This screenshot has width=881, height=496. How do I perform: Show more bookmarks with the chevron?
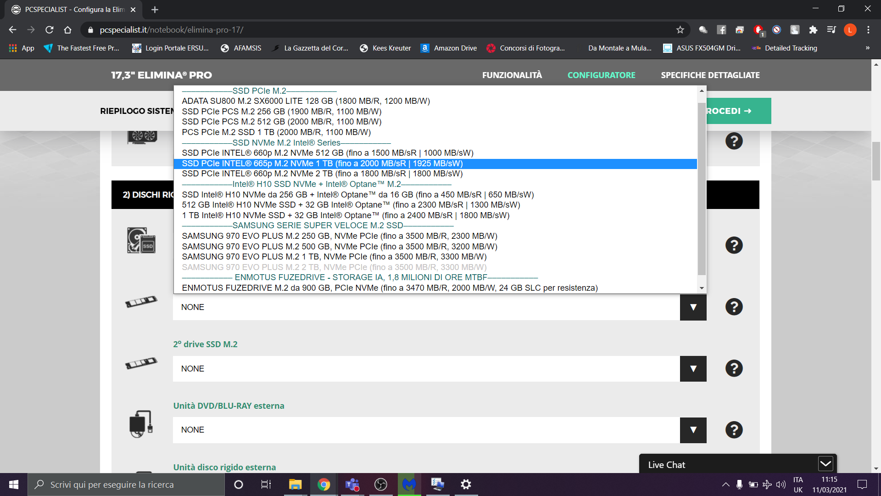coord(867,48)
